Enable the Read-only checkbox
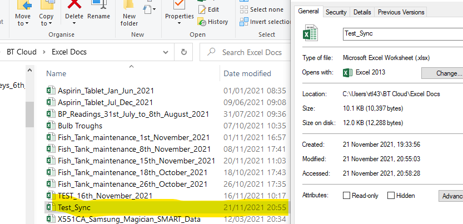The width and height of the screenshot is (463, 224). point(347,196)
